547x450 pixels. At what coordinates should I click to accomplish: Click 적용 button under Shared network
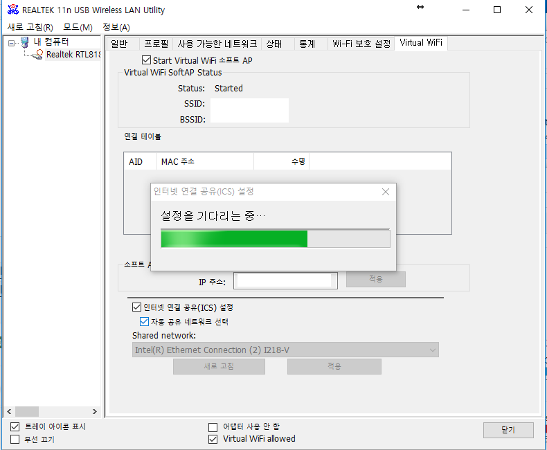tap(334, 366)
